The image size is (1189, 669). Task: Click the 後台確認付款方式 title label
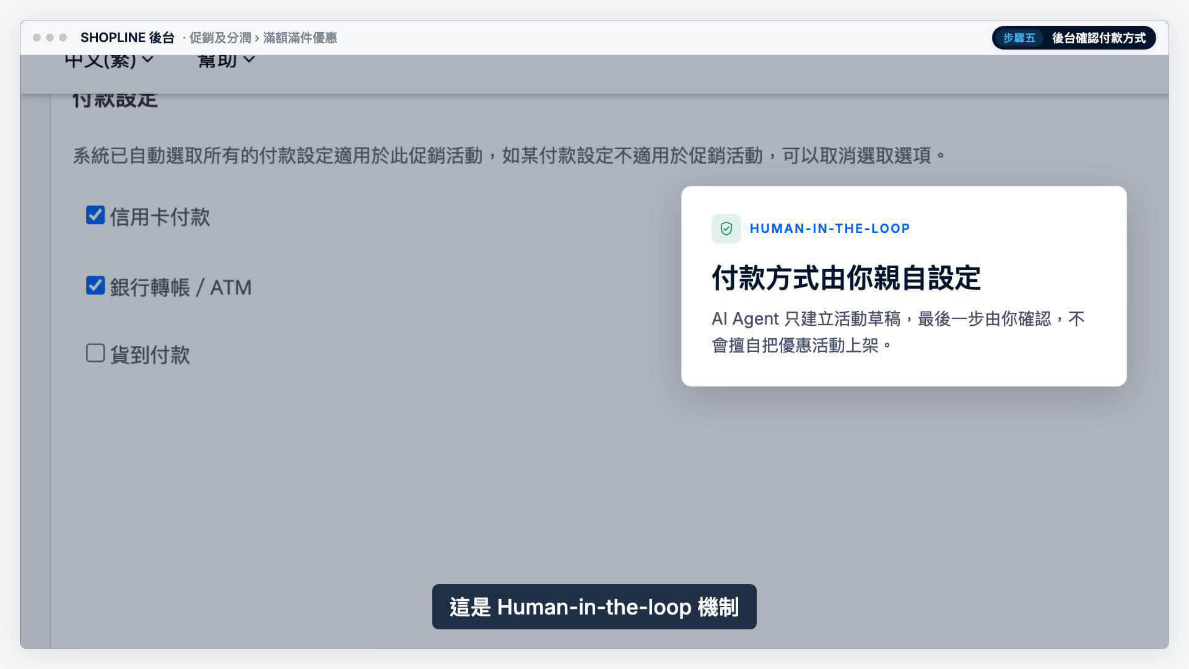(1099, 38)
